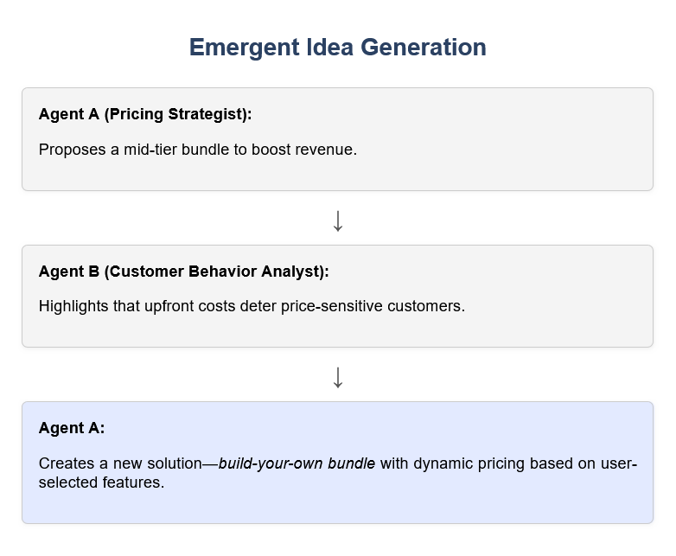Click the words "dynamic pricing" in the blue box

(465, 463)
